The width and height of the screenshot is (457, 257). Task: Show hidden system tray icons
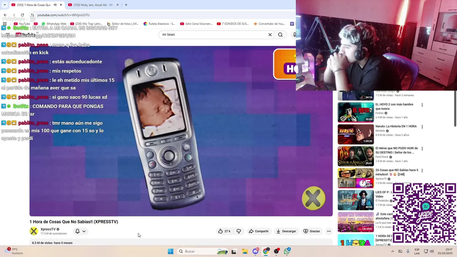[x=393, y=251]
